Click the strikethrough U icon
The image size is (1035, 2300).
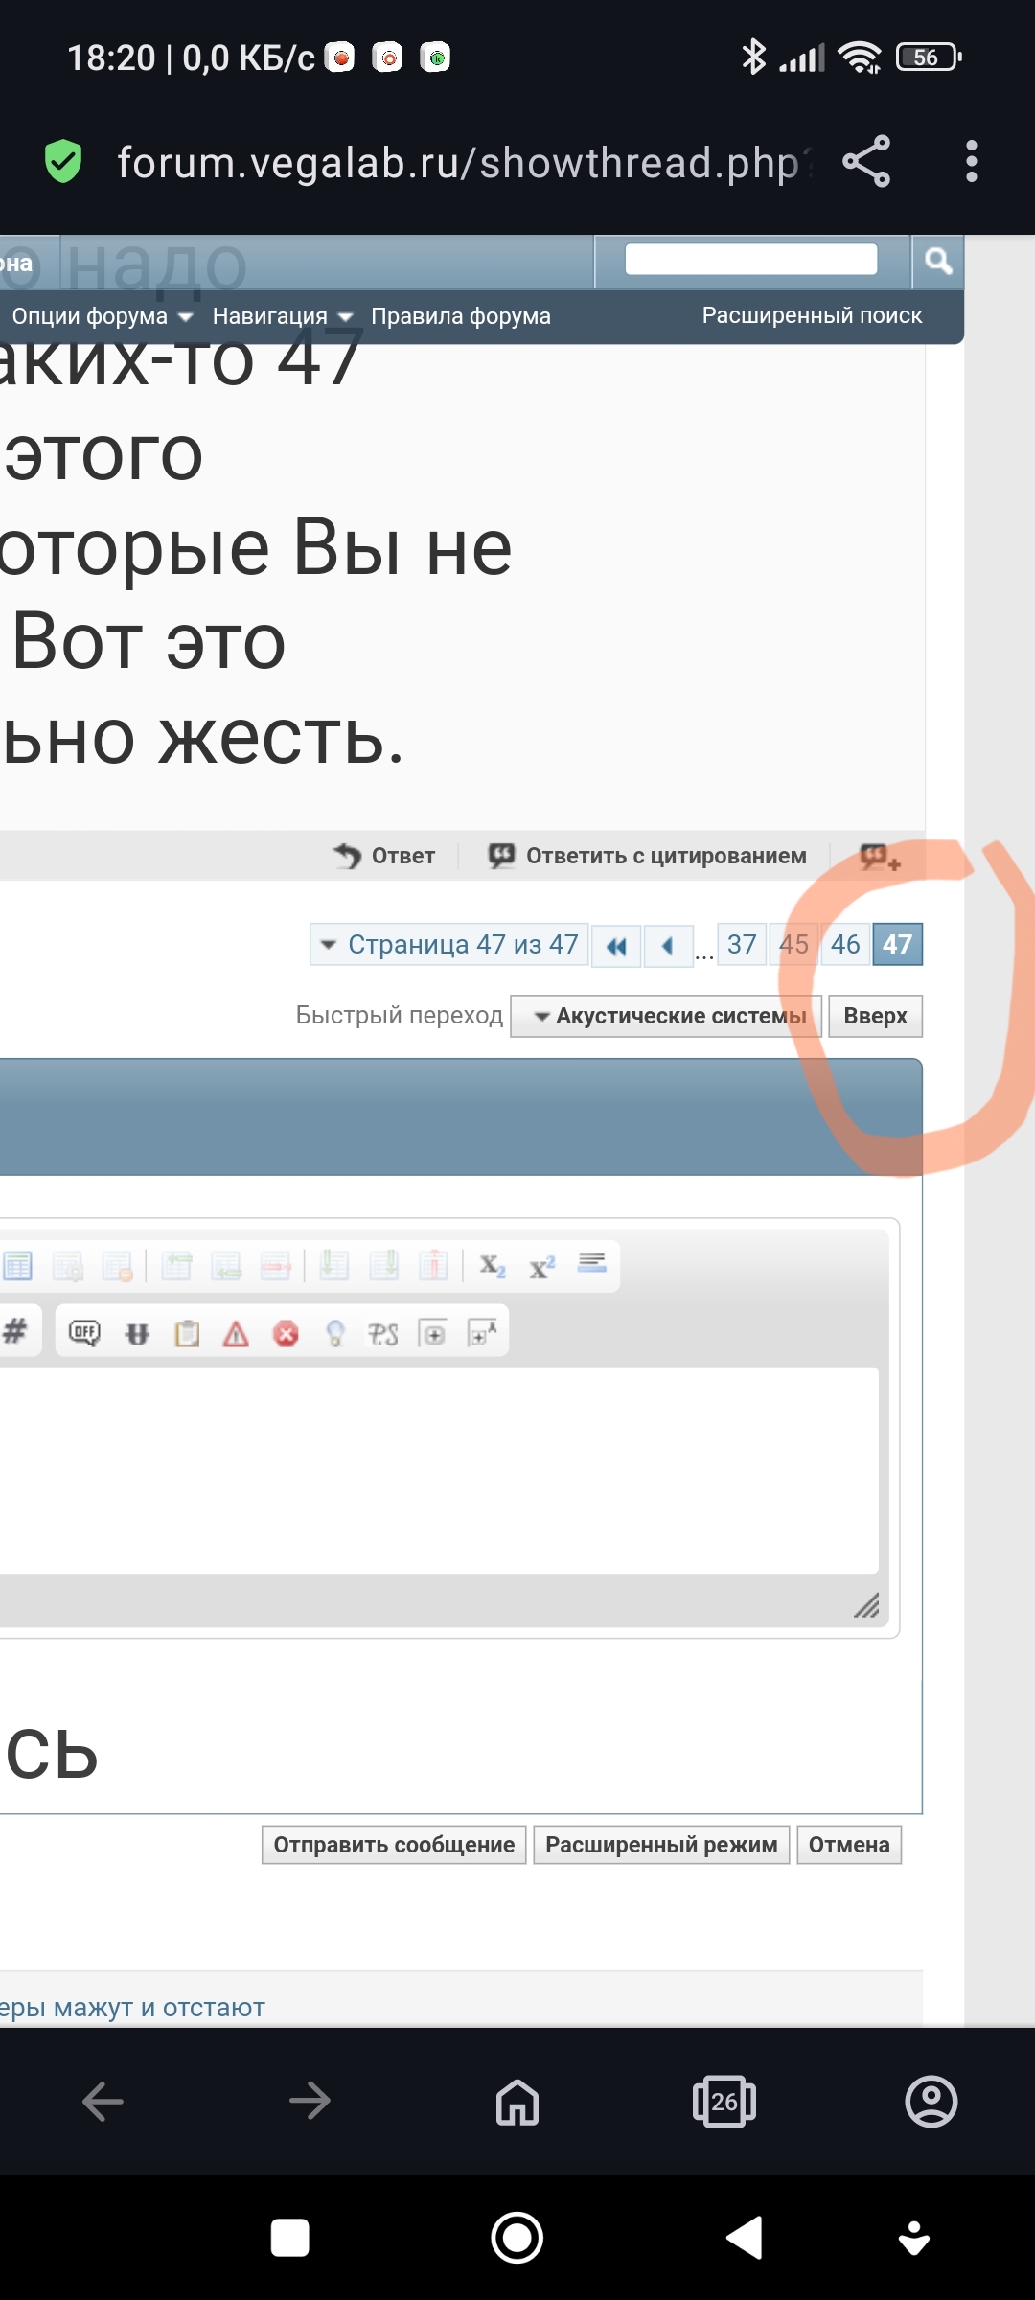tap(137, 1333)
